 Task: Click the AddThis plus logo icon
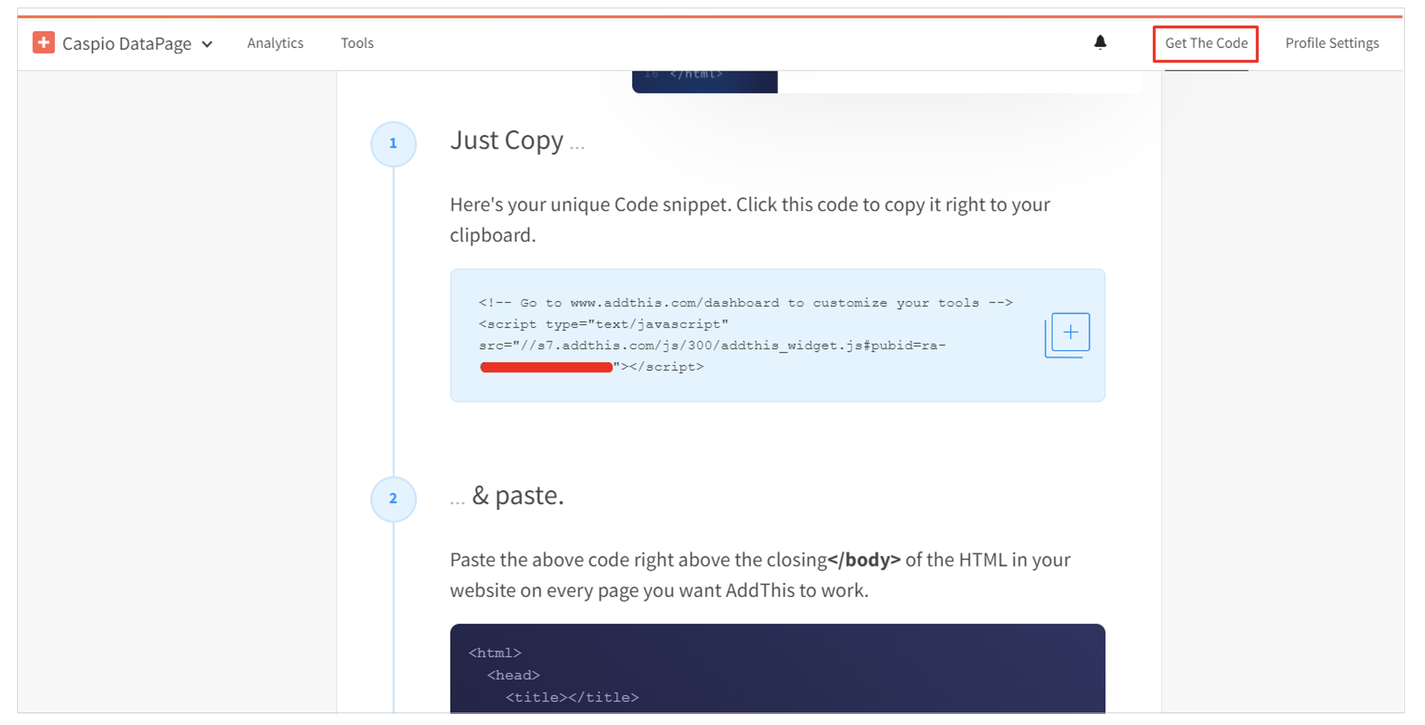click(43, 43)
